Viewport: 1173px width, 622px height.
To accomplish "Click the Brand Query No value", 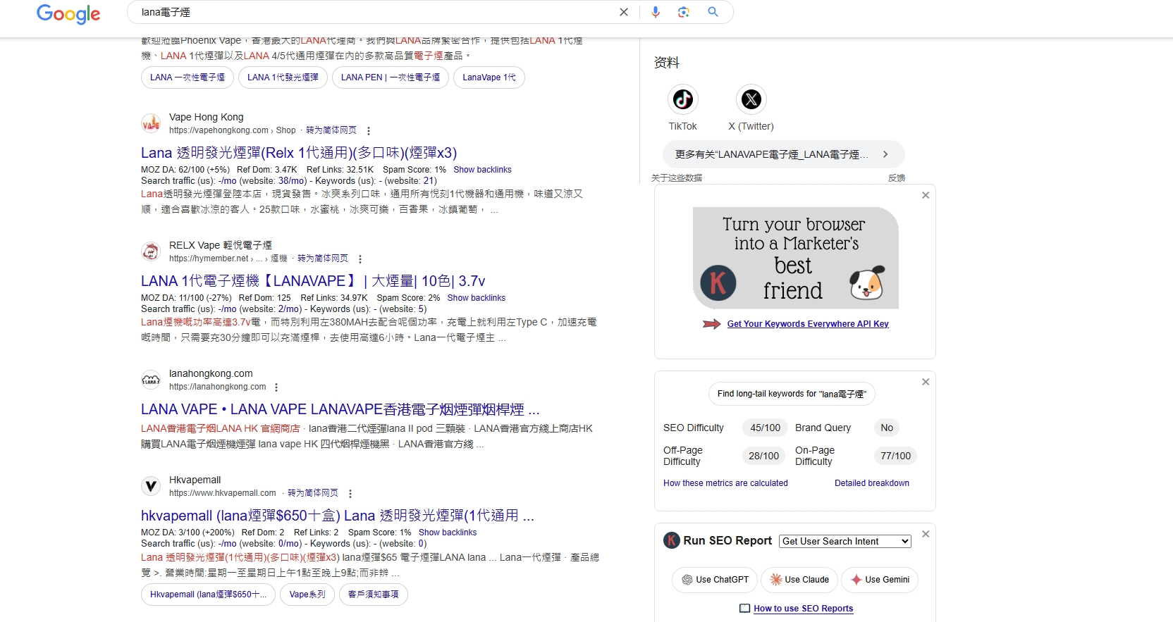I will pos(887,428).
